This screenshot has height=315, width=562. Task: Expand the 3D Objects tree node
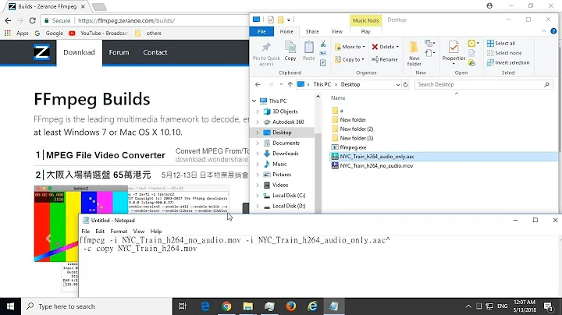click(x=258, y=111)
